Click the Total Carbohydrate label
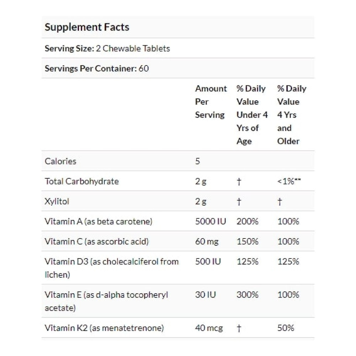 (x=82, y=181)
